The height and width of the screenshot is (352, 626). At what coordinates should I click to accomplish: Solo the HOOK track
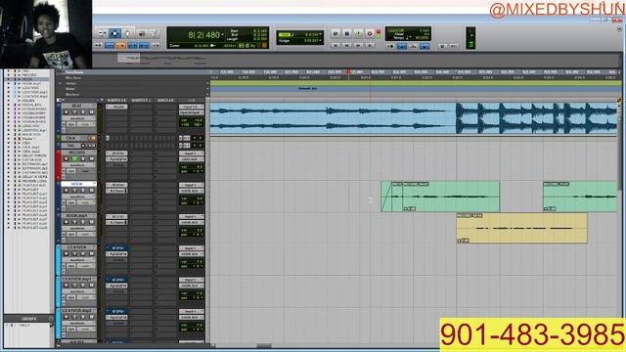83,191
